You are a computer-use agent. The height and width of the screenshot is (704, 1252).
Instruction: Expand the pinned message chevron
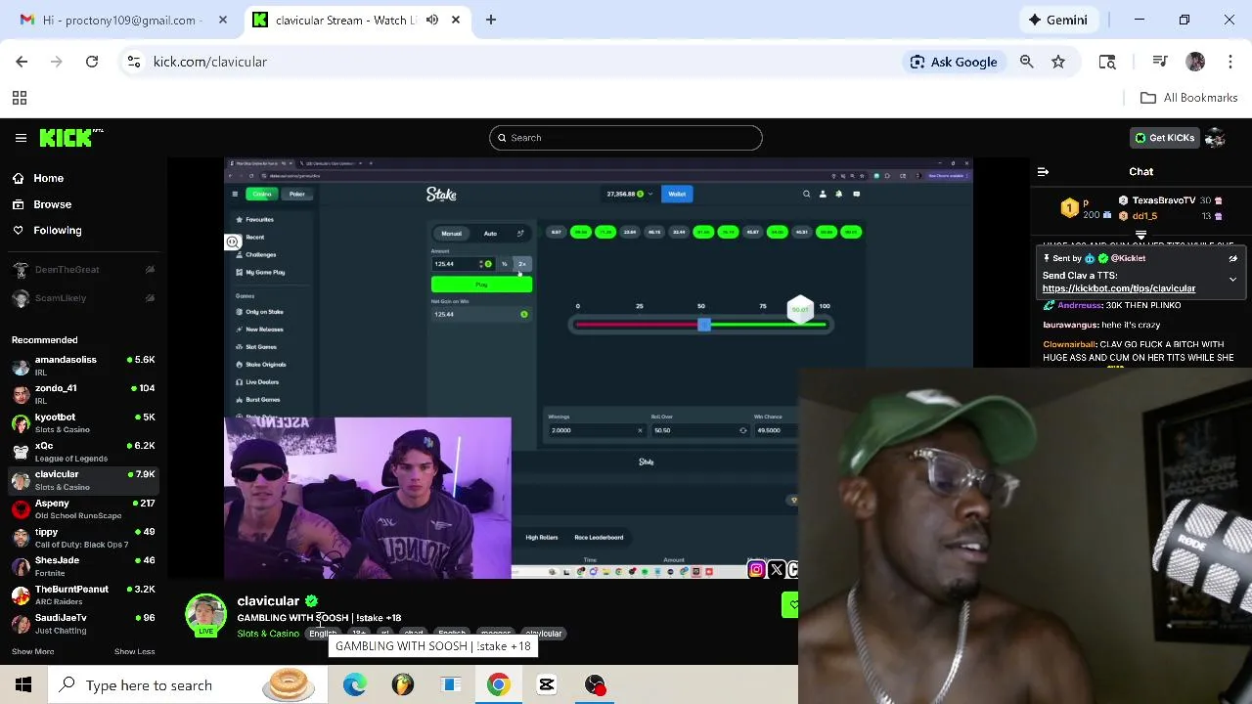1232,280
